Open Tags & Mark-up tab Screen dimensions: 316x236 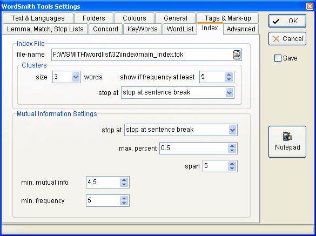tap(227, 18)
